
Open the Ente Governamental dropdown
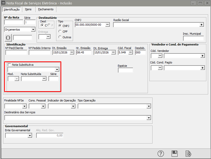[x=29, y=135]
